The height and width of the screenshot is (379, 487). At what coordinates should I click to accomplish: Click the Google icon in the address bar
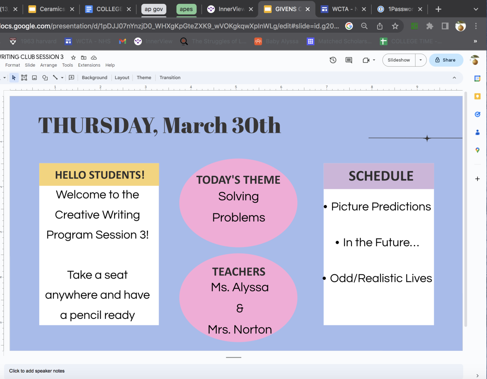pos(349,26)
